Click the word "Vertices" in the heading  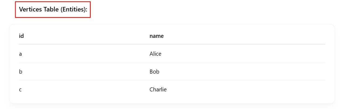(x=29, y=9)
